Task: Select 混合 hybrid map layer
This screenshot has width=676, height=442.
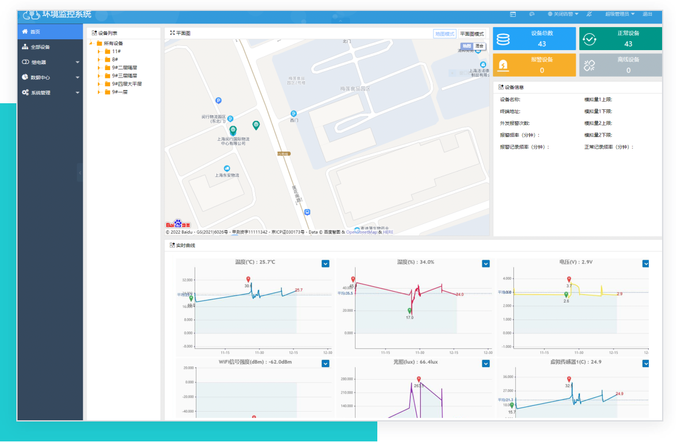Action: pos(479,46)
